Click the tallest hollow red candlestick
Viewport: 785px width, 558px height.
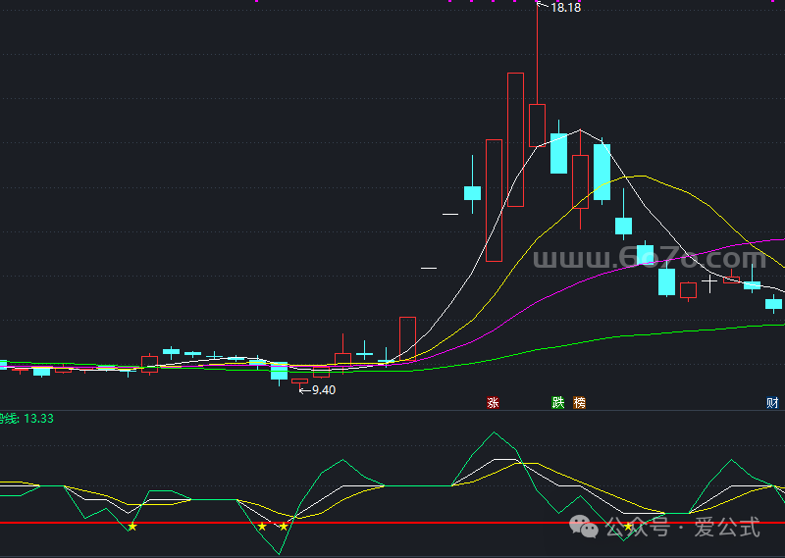point(515,139)
